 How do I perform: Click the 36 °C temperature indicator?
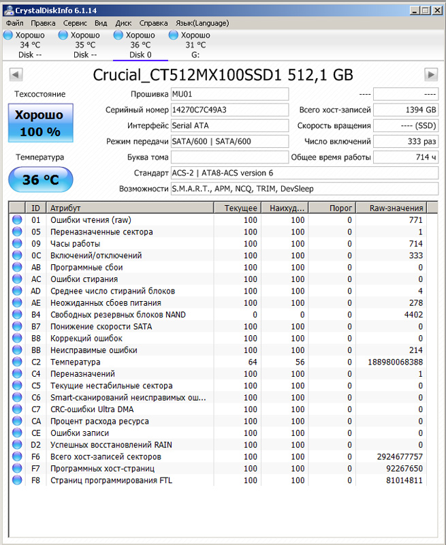(x=41, y=179)
